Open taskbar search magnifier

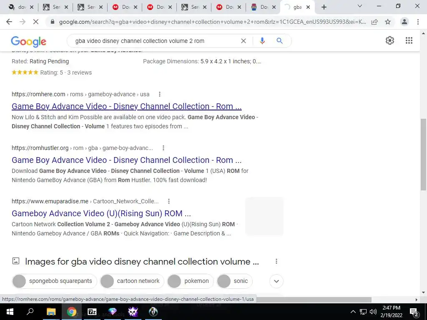point(30,312)
